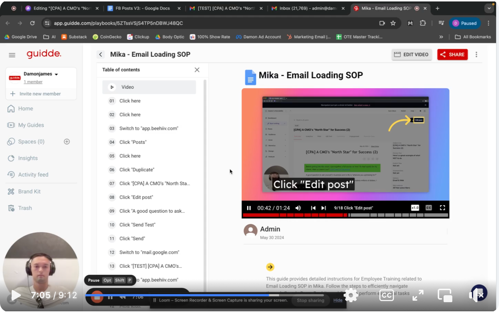The image size is (499, 312).
Task: Click the Admin author avatar
Action: point(251,231)
